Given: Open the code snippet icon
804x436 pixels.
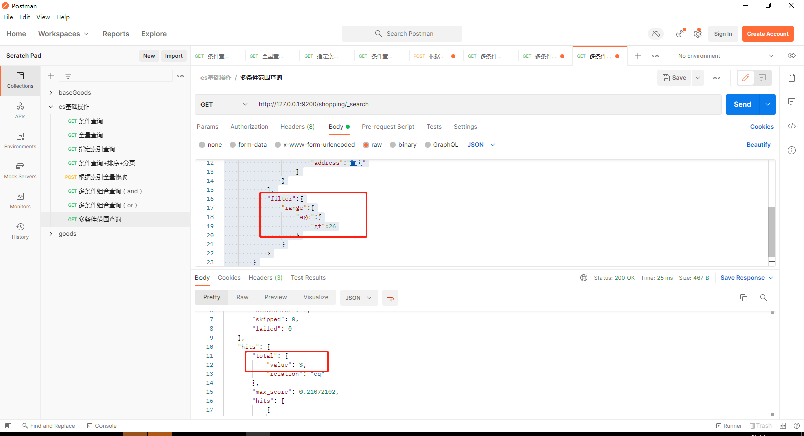Looking at the screenshot, I should pos(792,126).
